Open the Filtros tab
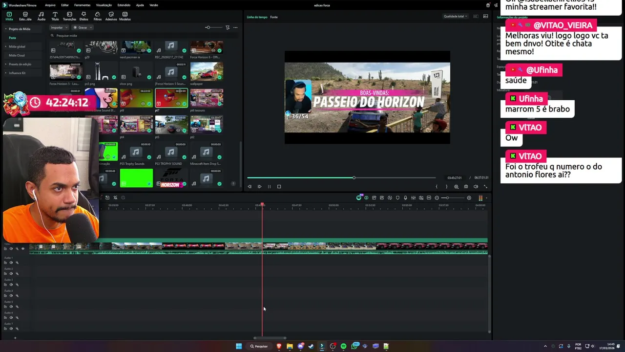The height and width of the screenshot is (352, 625). [97, 16]
